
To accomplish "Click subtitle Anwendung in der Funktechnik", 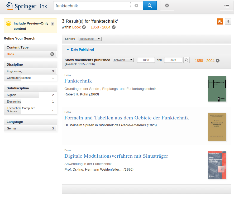I will [88, 164].
